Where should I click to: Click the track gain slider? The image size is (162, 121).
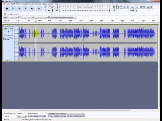point(8,32)
